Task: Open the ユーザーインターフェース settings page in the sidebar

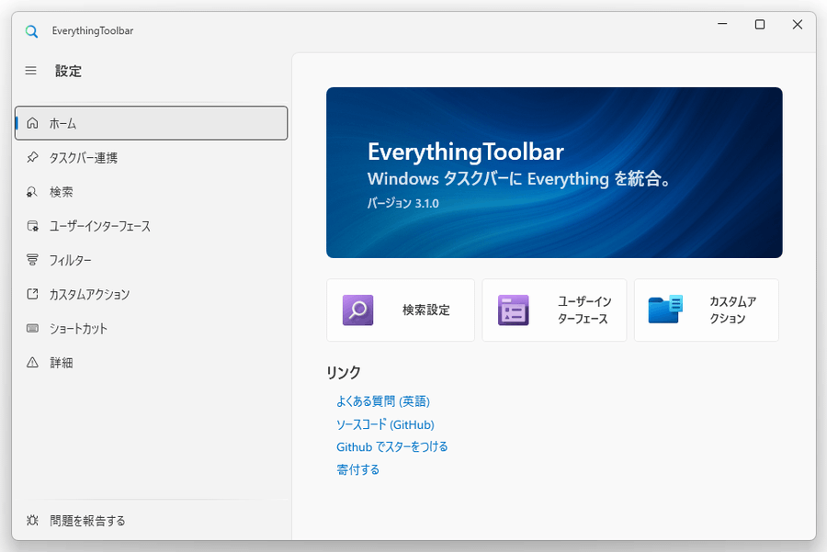Action: [152, 226]
